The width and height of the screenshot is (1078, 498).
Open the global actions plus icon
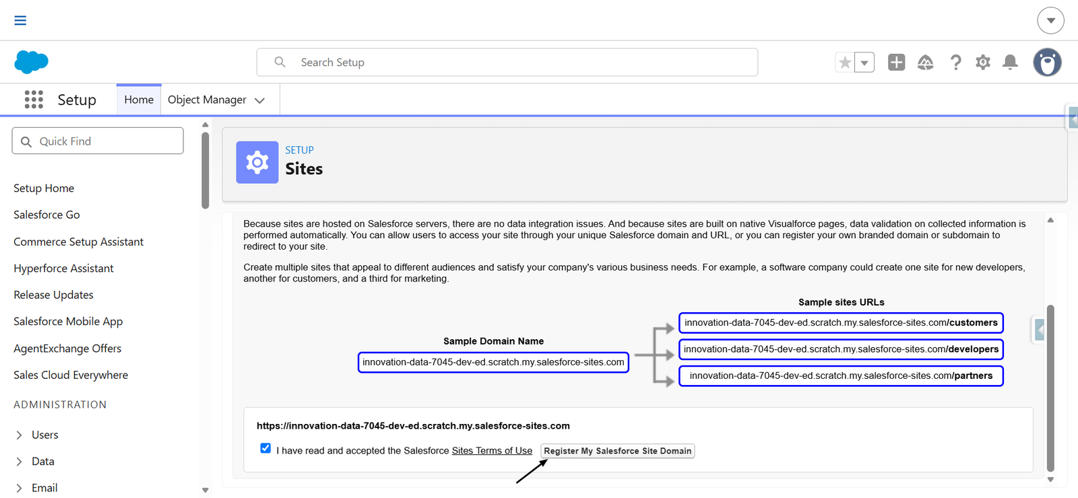[x=897, y=63]
